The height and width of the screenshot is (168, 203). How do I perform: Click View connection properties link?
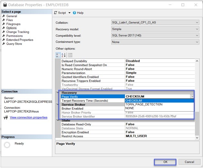[x=28, y=117]
